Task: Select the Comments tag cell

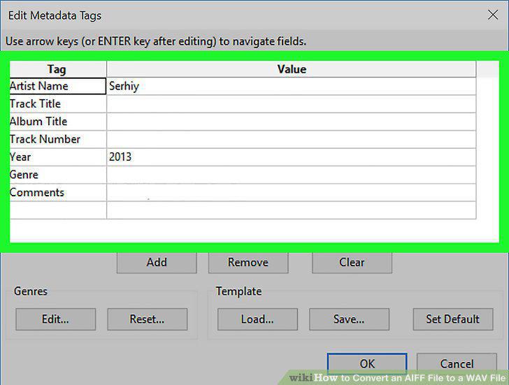Action: coord(58,193)
